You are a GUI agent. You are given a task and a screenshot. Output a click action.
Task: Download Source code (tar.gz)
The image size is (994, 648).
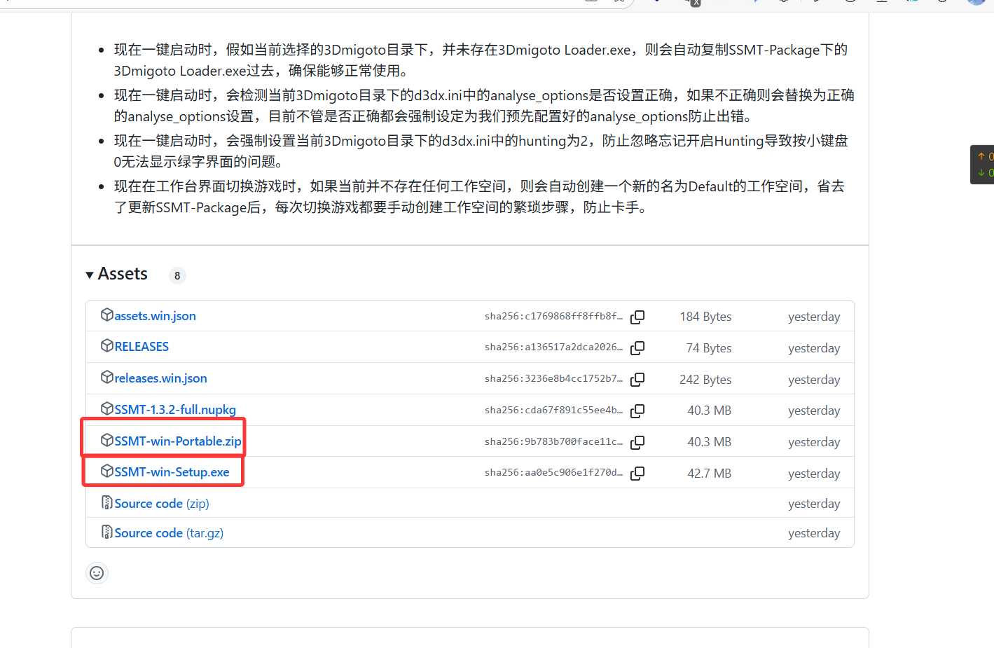coord(149,532)
